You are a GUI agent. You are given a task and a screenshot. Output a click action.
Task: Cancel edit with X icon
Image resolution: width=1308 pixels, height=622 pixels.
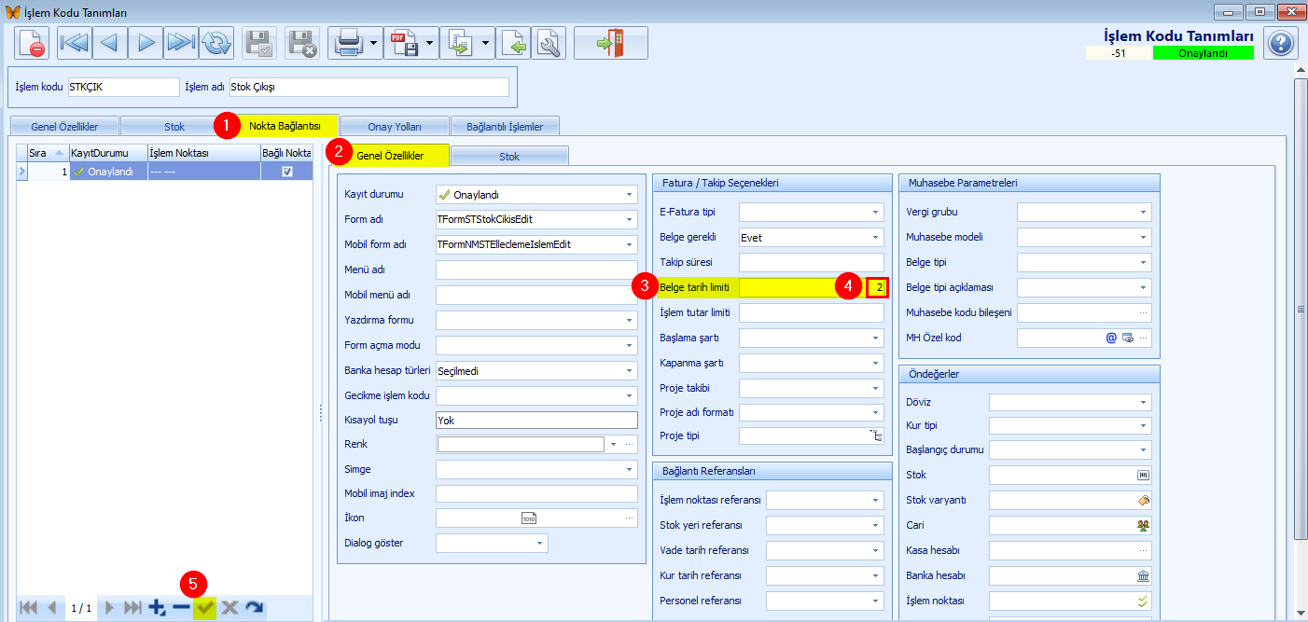pyautogui.click(x=230, y=608)
